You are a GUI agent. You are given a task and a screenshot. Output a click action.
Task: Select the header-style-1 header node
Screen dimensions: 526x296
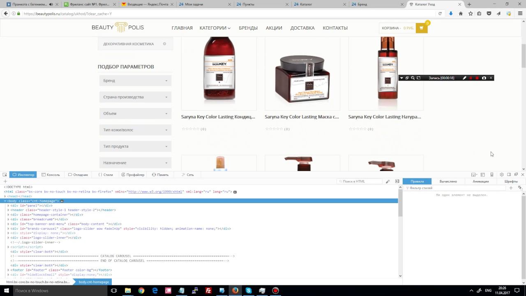pyautogui.click(x=63, y=210)
